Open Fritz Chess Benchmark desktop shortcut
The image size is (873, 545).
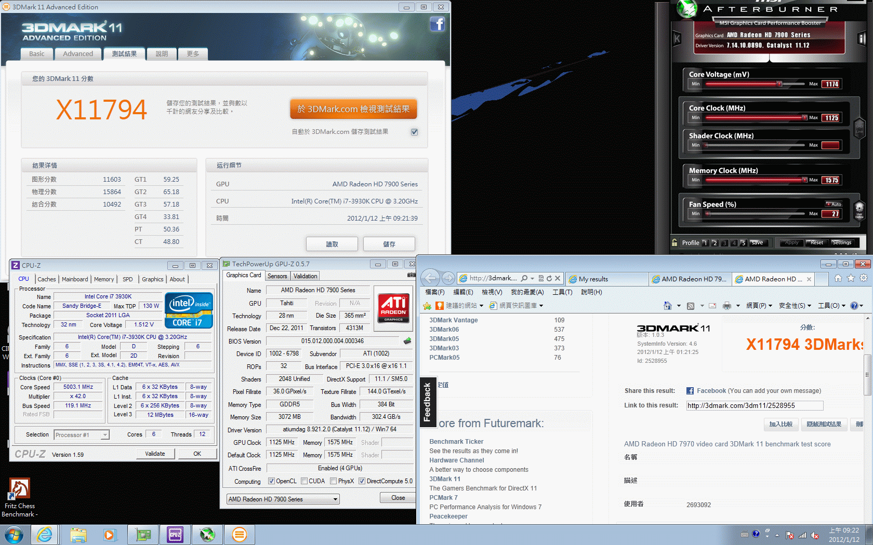tap(19, 498)
